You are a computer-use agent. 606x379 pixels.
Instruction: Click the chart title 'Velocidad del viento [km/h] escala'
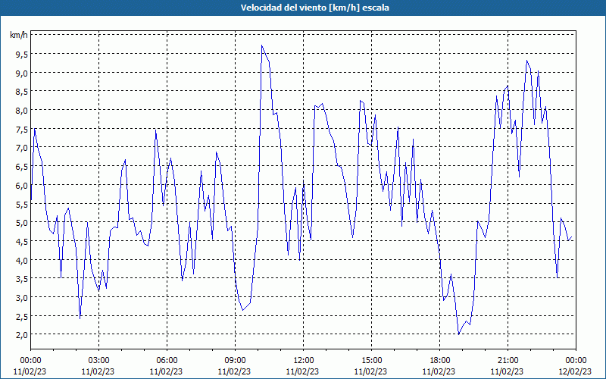(x=314, y=8)
